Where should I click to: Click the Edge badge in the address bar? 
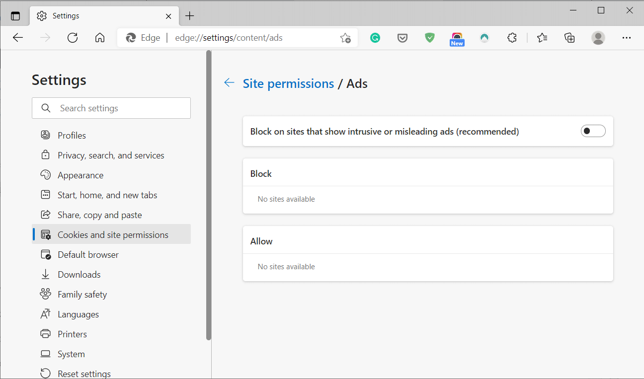pyautogui.click(x=143, y=37)
